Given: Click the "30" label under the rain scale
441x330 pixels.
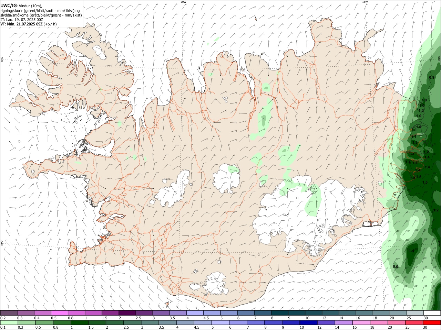Looking at the screenshot, I should pos(425,327).
